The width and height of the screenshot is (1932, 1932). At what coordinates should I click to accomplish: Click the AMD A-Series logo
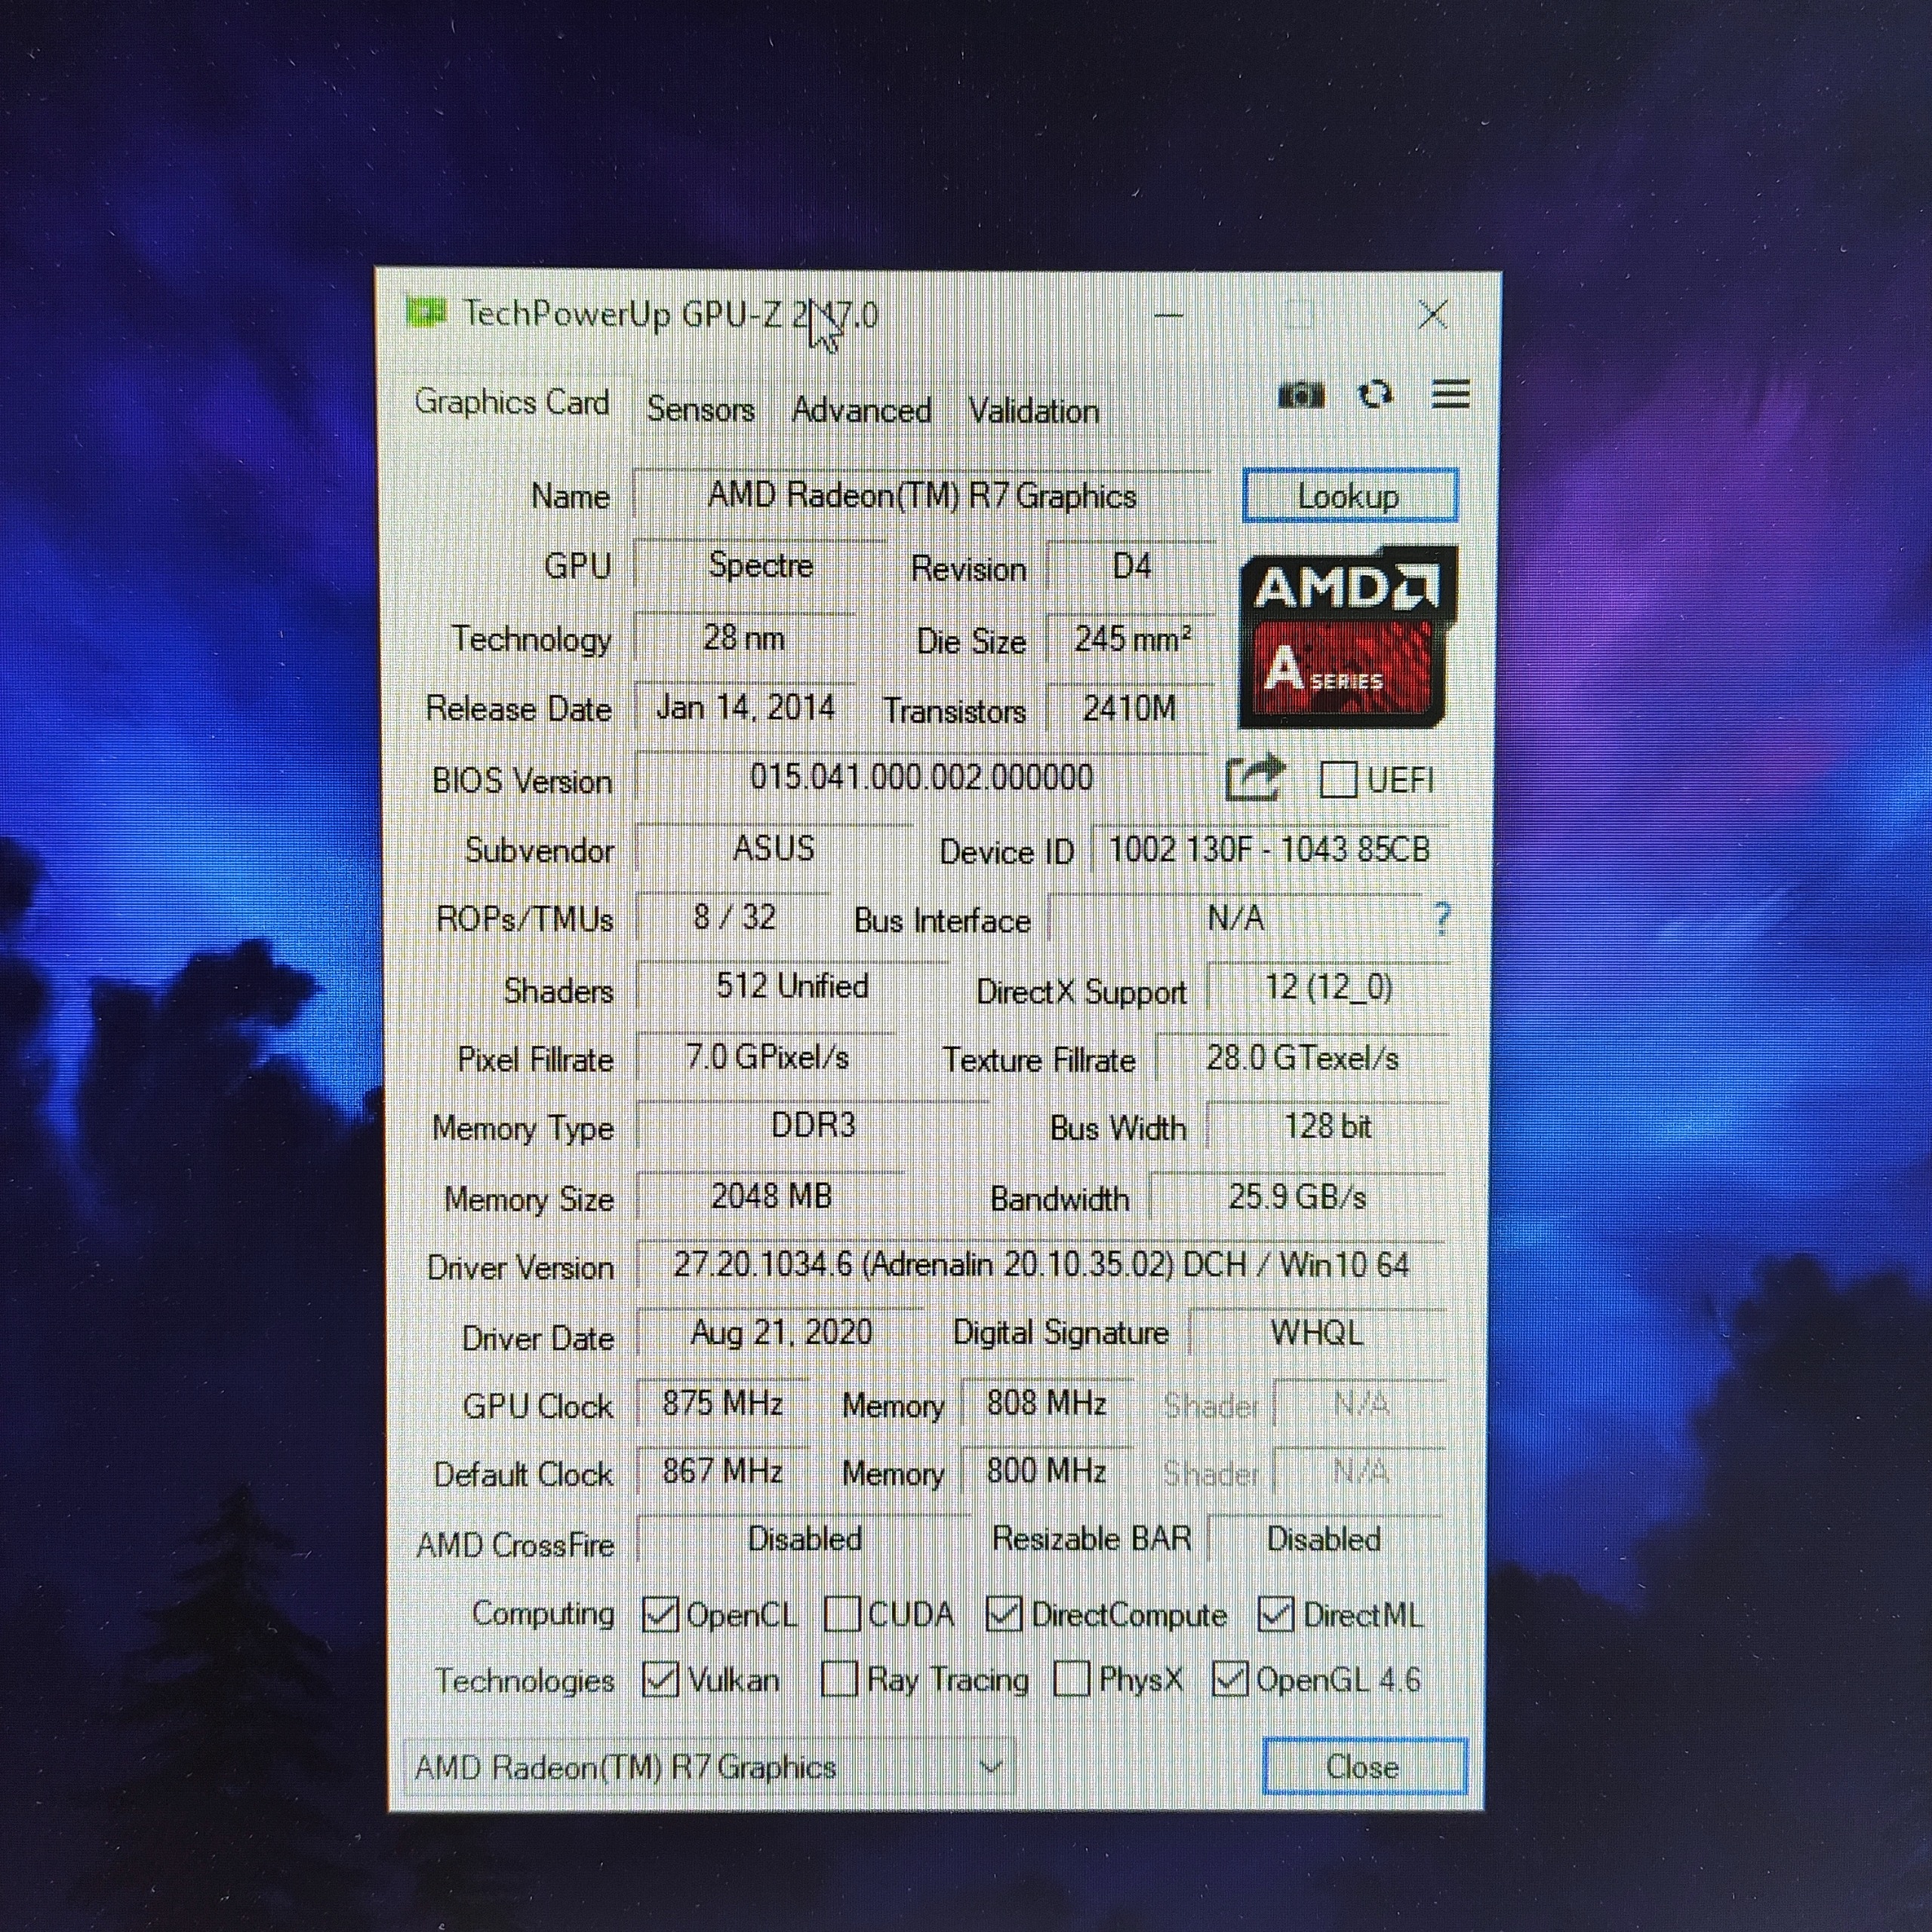[1347, 637]
